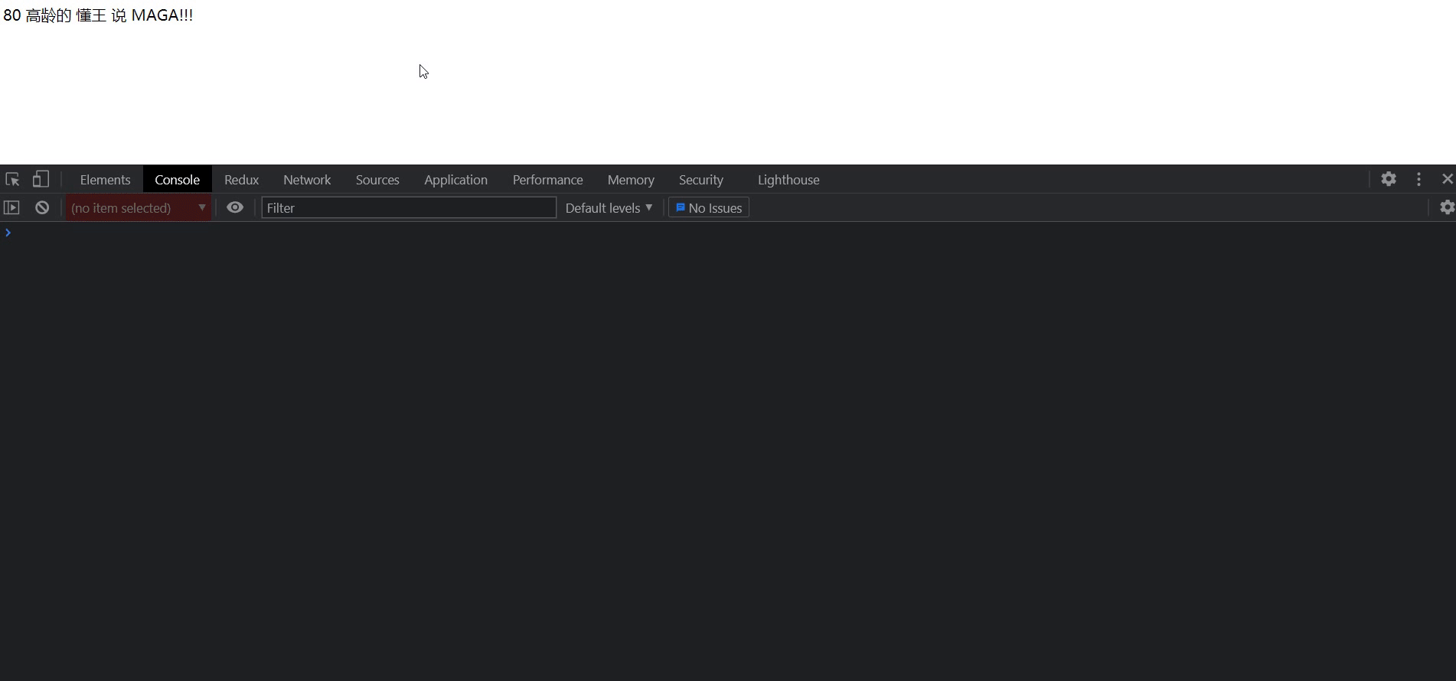Open DevTools settings gear in tab bar
This screenshot has height=681, width=1456.
pos(1389,179)
